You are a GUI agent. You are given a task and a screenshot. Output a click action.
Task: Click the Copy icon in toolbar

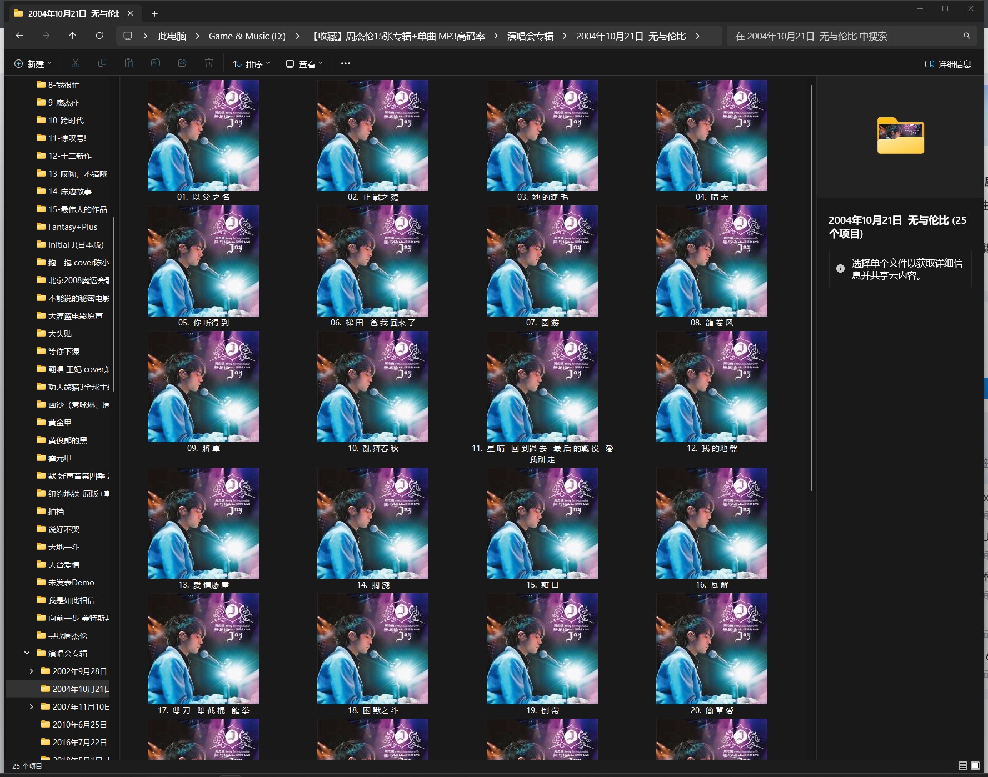click(102, 63)
